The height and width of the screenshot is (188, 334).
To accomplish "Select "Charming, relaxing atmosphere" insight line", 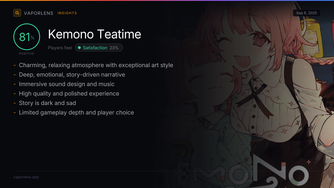I will [x=96, y=65].
